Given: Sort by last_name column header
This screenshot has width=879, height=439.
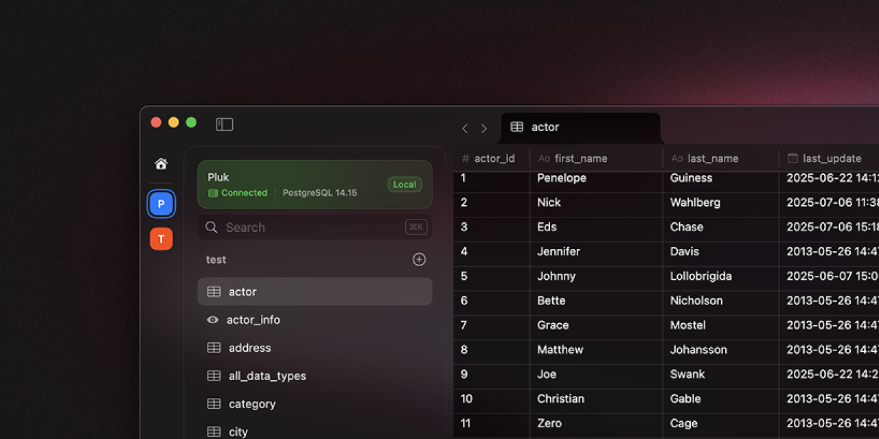Looking at the screenshot, I should (x=720, y=158).
